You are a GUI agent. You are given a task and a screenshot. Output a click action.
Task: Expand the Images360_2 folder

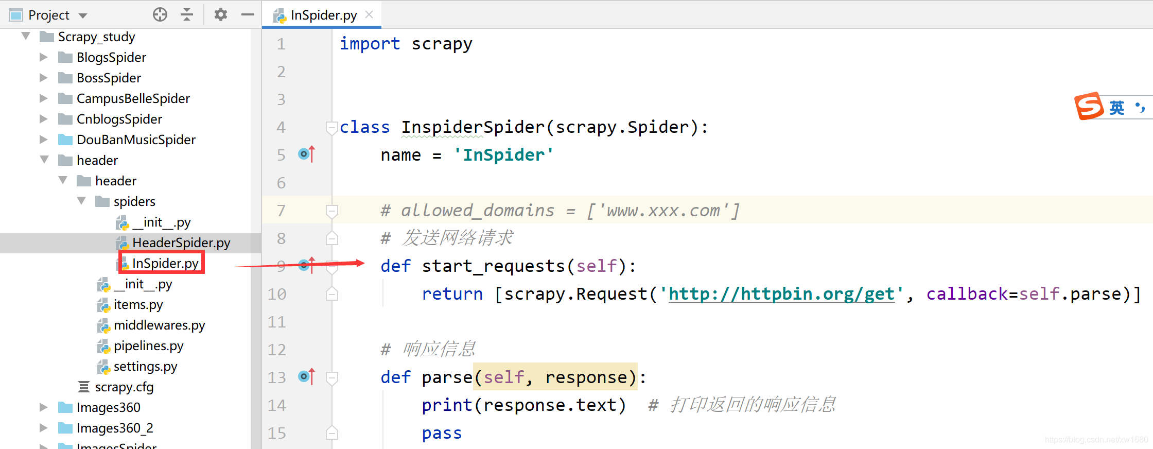click(44, 428)
